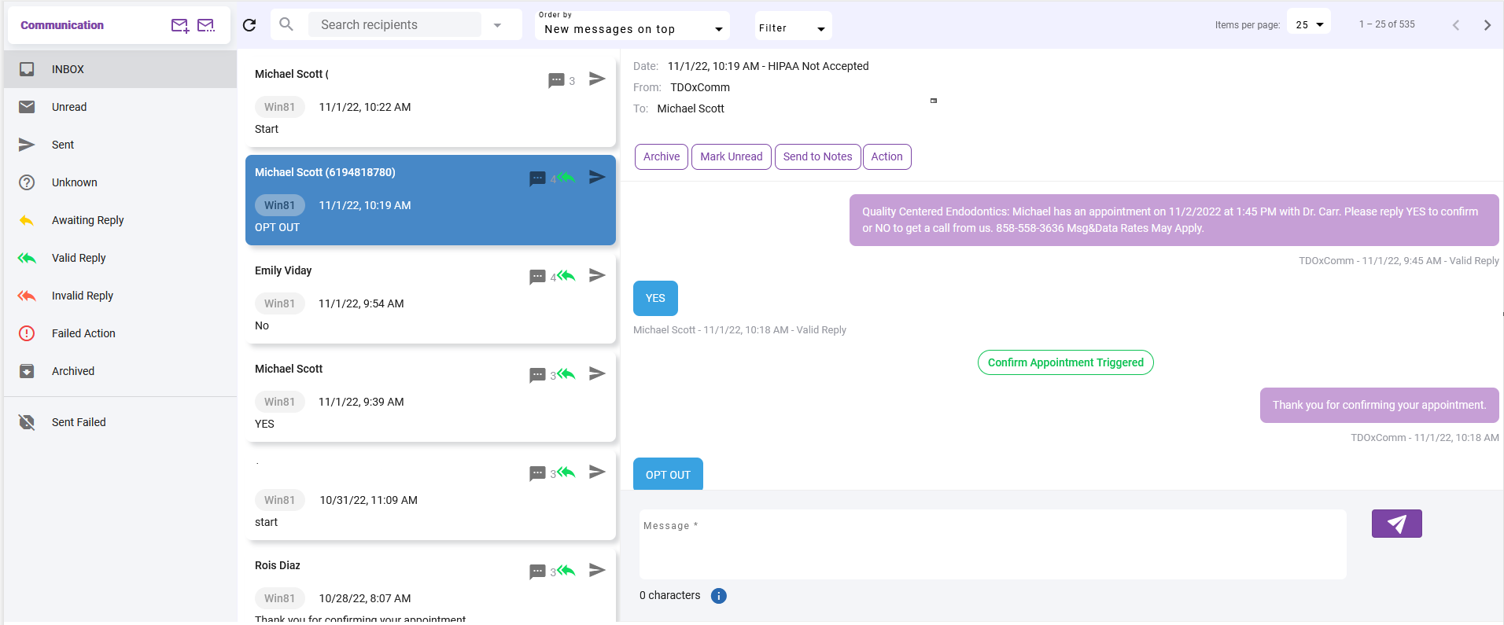Go to next page of messages

point(1487,25)
